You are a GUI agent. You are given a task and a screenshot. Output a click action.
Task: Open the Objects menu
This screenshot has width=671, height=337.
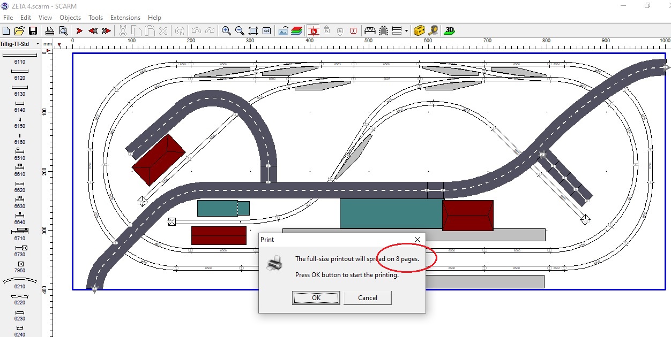pos(70,18)
